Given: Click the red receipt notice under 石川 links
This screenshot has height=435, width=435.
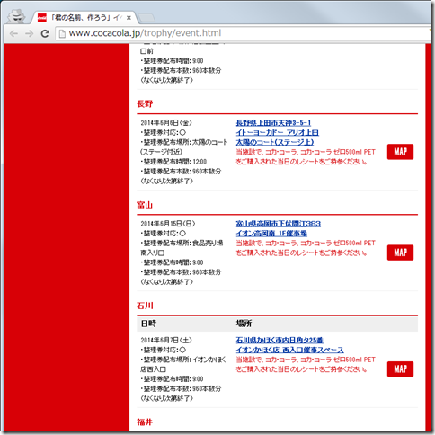Looking at the screenshot, I should pos(306,364).
